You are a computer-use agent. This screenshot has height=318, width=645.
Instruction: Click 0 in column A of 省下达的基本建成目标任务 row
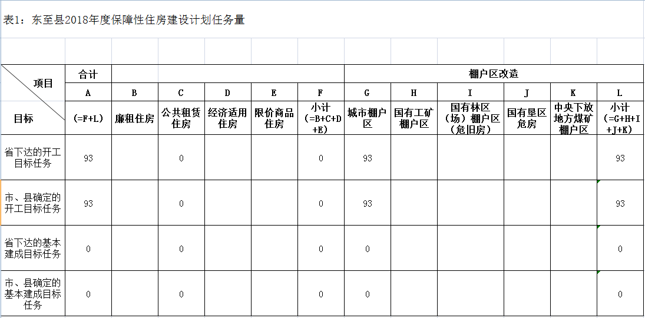coord(88,249)
